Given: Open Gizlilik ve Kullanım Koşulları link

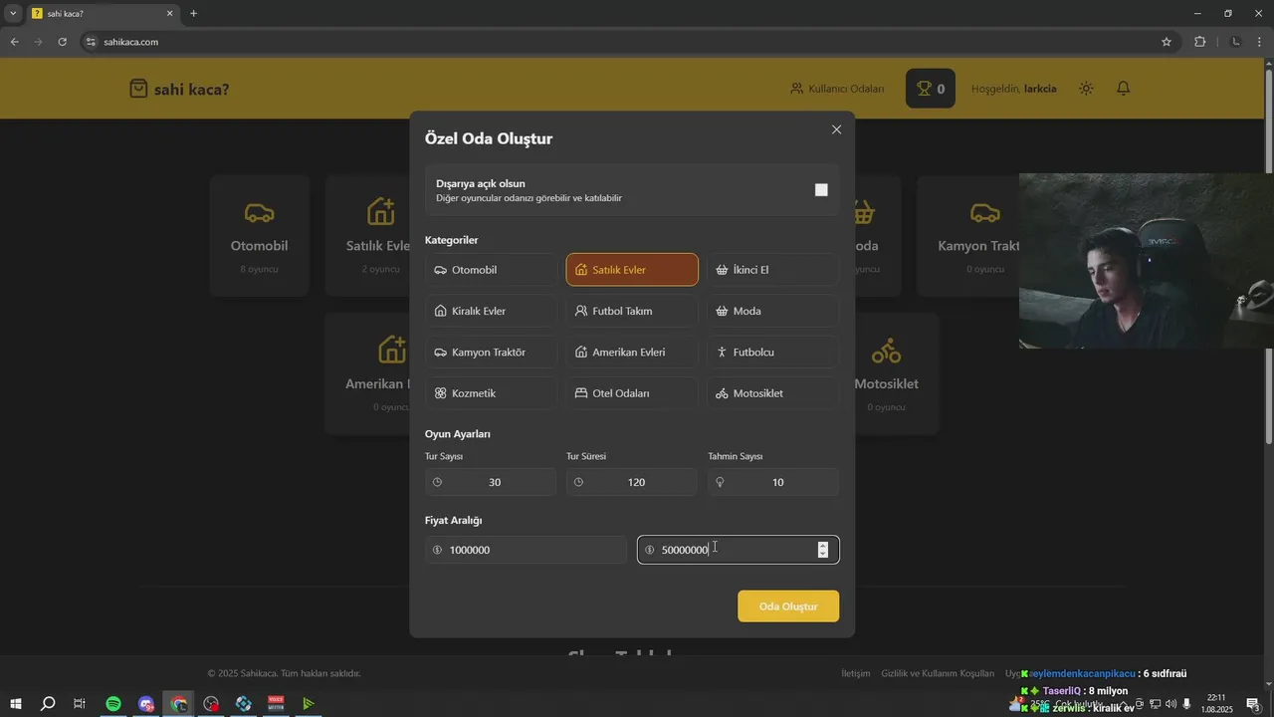Looking at the screenshot, I should [x=938, y=674].
